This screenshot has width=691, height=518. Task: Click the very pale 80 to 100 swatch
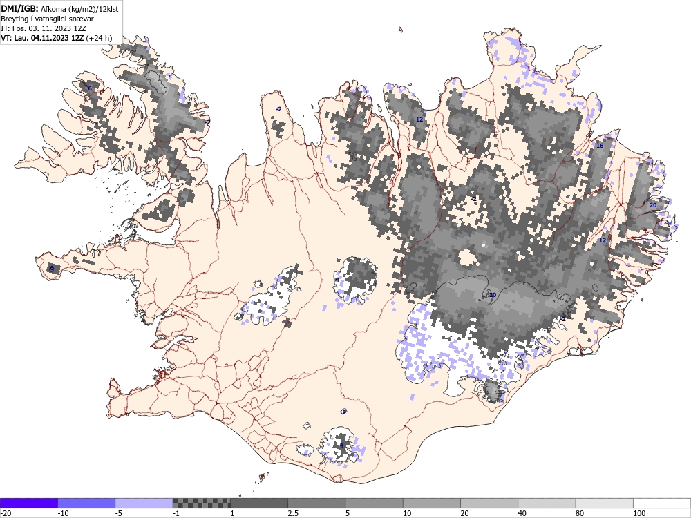coord(604,503)
